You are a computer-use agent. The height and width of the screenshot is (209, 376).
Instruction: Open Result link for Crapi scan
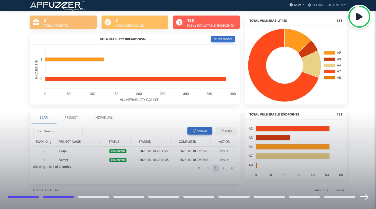pos(224,151)
